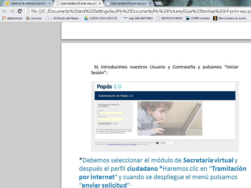
Task: Open the ceip SAN ANTONIO bookmark
Action: [138, 18]
